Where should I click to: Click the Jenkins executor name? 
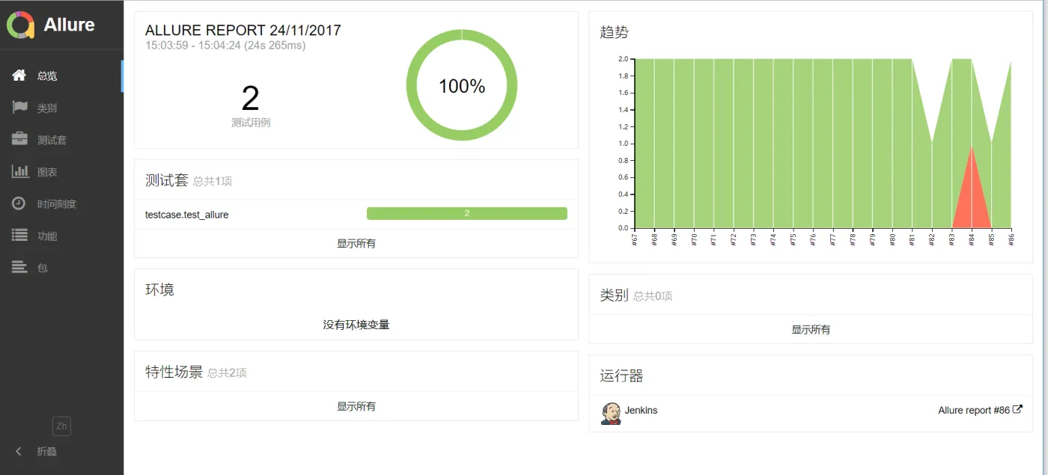click(x=642, y=411)
